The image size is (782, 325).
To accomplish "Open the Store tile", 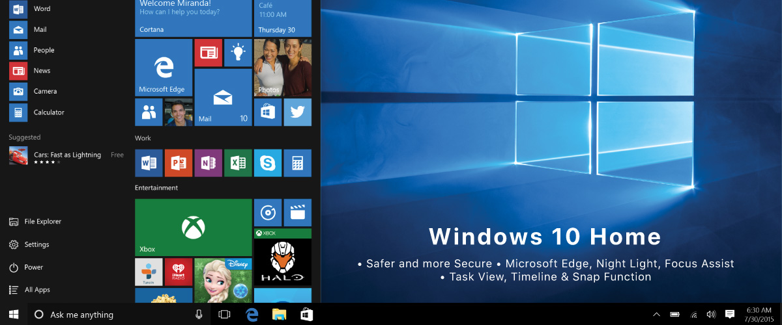I will click(268, 112).
